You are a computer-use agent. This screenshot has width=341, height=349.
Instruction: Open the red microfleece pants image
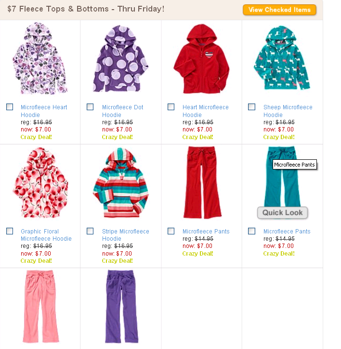tap(202, 182)
